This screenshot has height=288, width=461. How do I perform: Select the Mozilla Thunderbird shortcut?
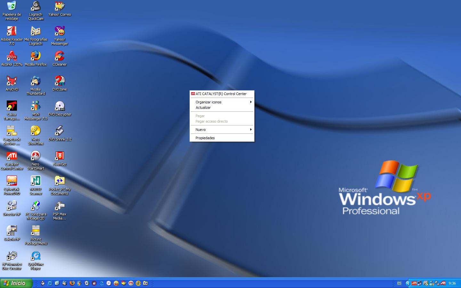[x=36, y=81]
